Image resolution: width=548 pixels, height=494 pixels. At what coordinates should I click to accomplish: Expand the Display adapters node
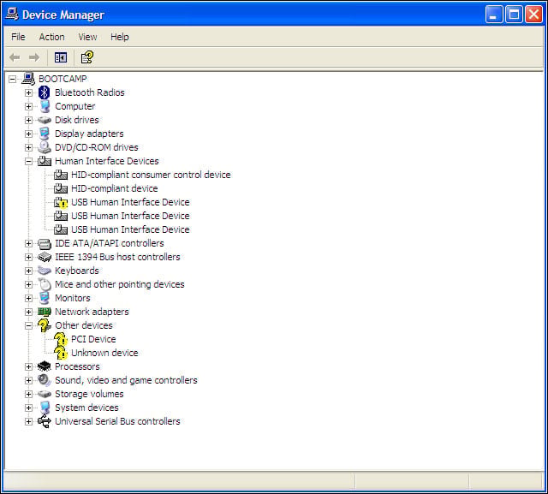click(x=28, y=134)
